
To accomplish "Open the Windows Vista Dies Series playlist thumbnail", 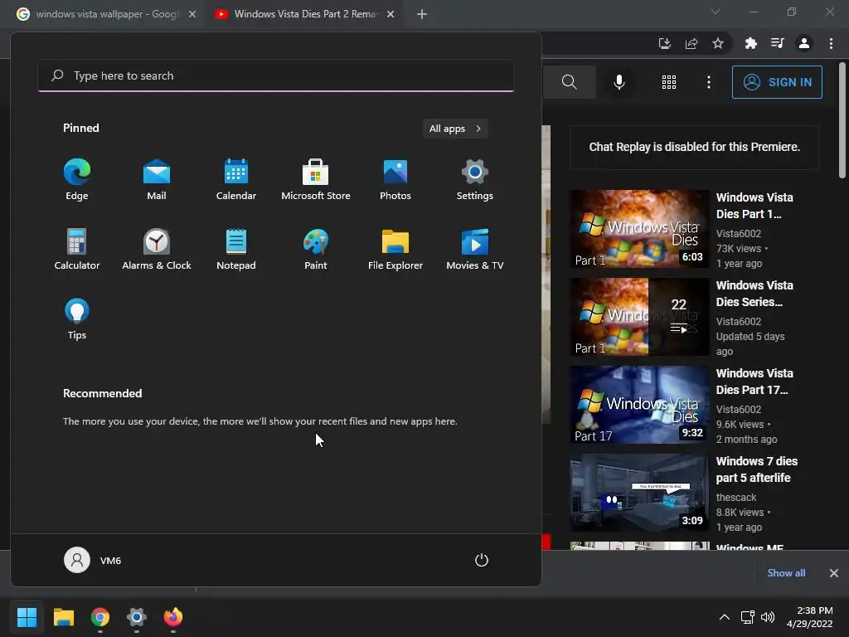I will coord(639,317).
